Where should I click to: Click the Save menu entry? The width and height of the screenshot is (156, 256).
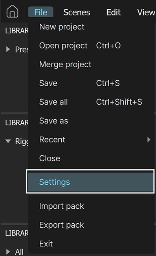48,83
